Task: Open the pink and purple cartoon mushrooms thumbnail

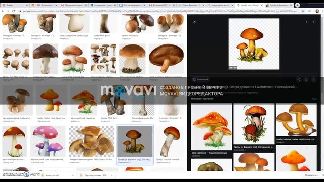Action: click(48, 142)
